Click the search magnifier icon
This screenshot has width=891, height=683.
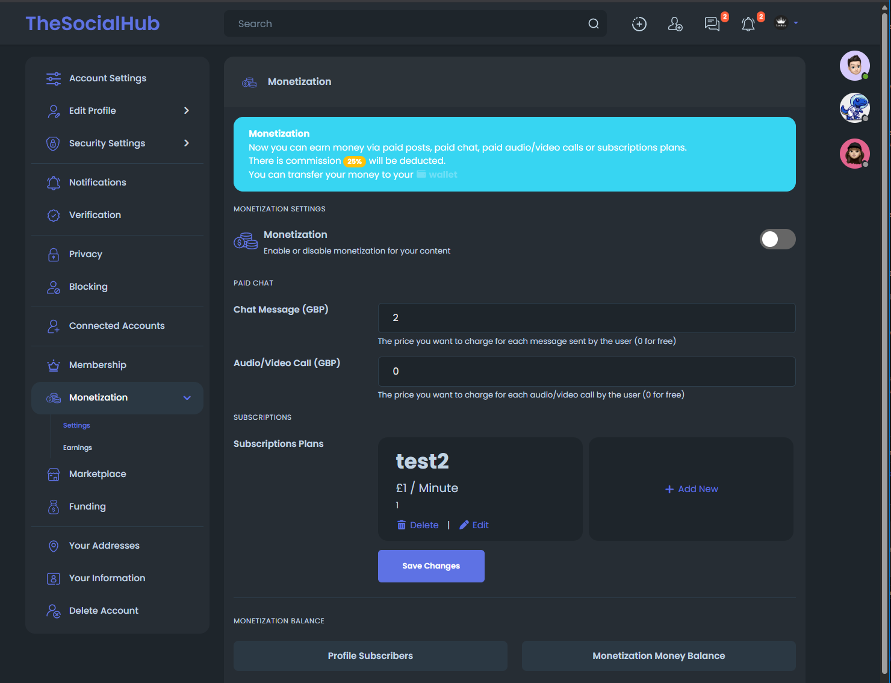593,24
